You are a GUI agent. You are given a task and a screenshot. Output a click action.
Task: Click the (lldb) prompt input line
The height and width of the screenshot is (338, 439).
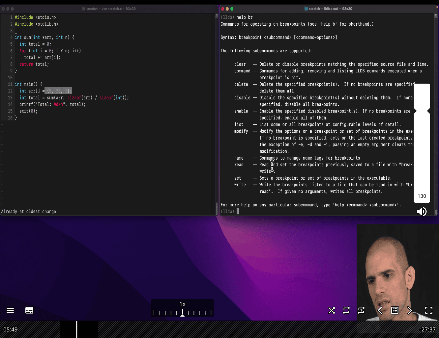point(297,212)
